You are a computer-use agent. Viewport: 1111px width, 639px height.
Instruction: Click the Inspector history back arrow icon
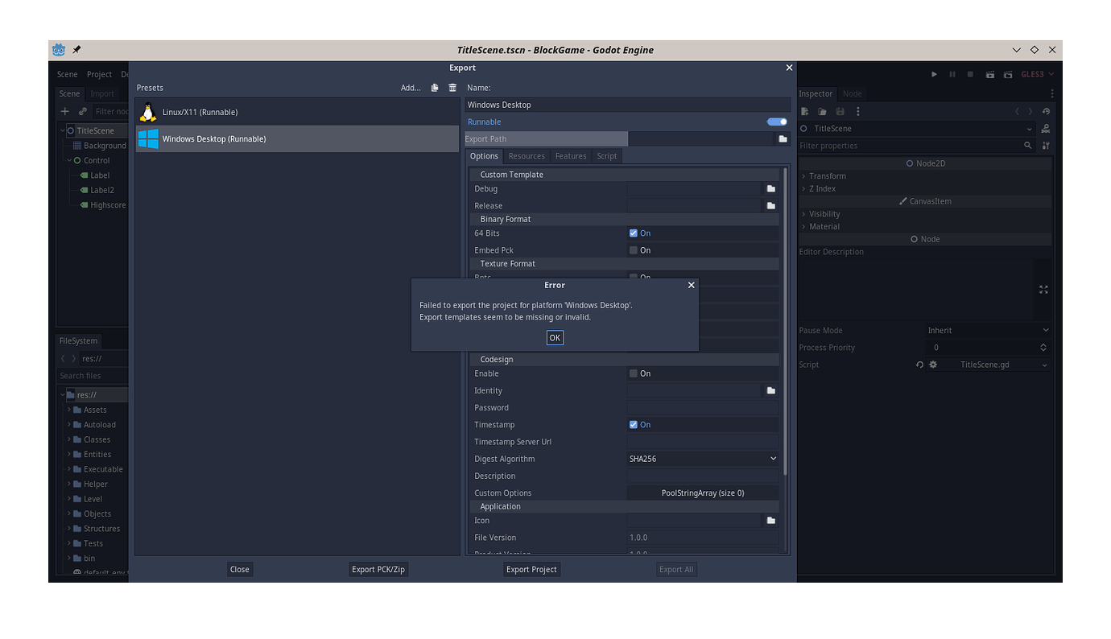coord(1018,110)
